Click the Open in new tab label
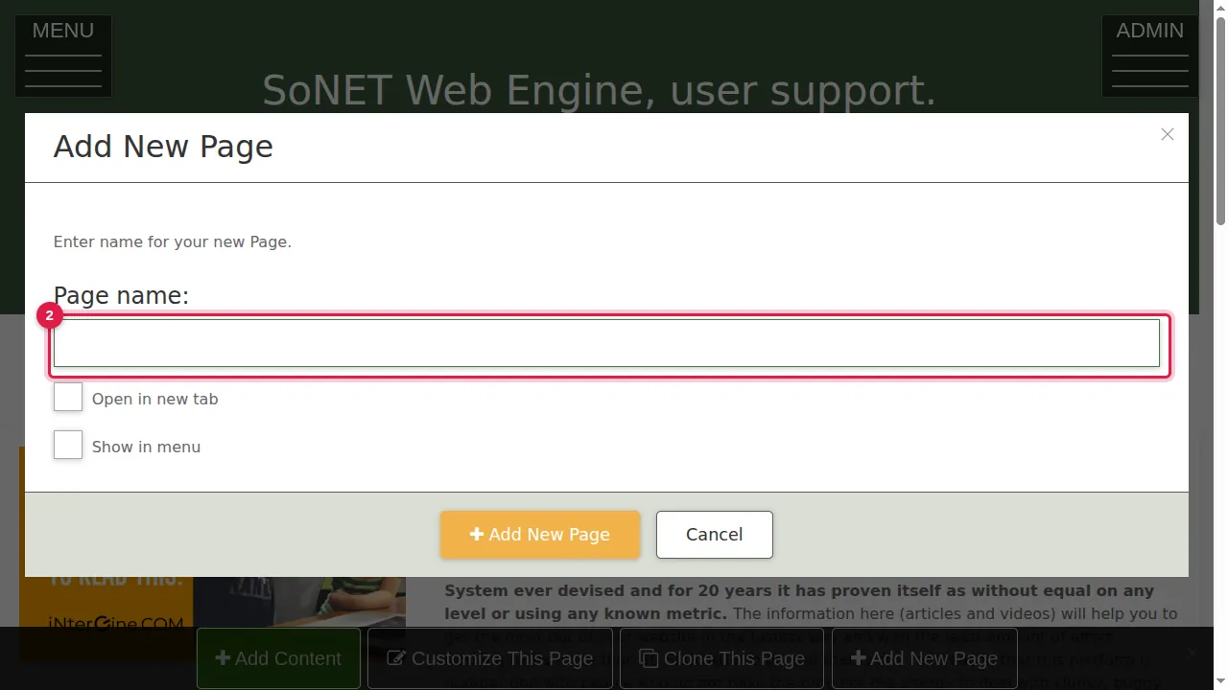 coord(155,399)
